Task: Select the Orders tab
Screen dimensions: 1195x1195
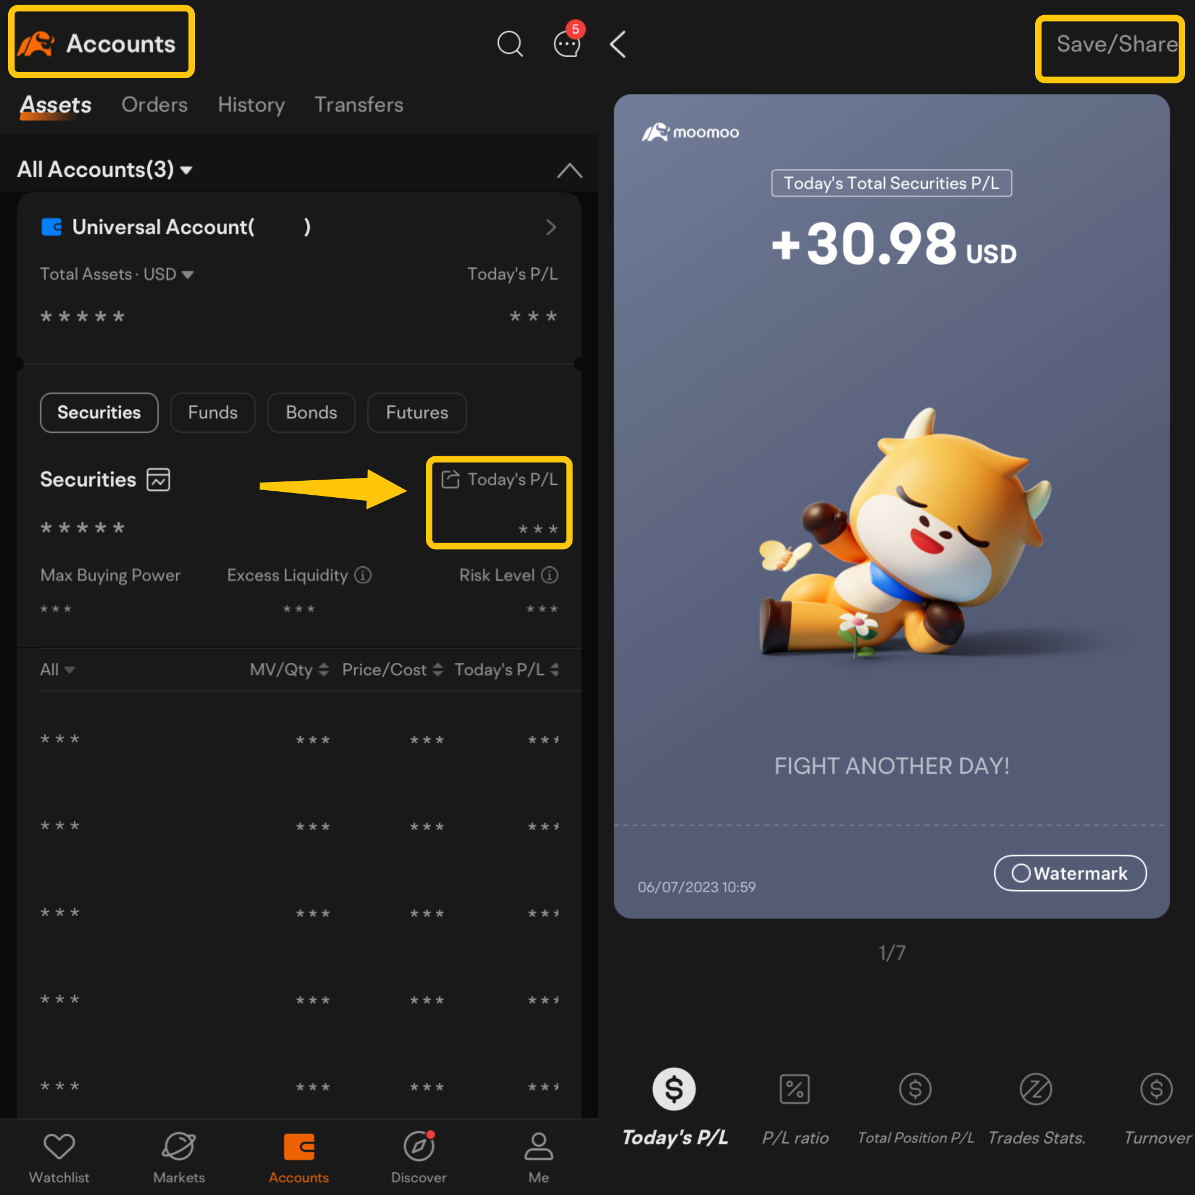Action: (x=154, y=104)
